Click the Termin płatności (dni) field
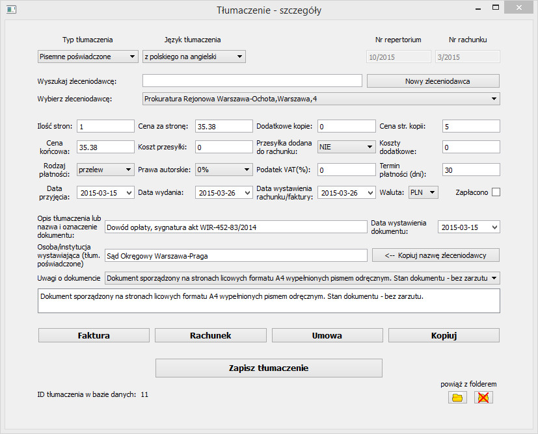This screenshot has width=538, height=434. (x=471, y=170)
